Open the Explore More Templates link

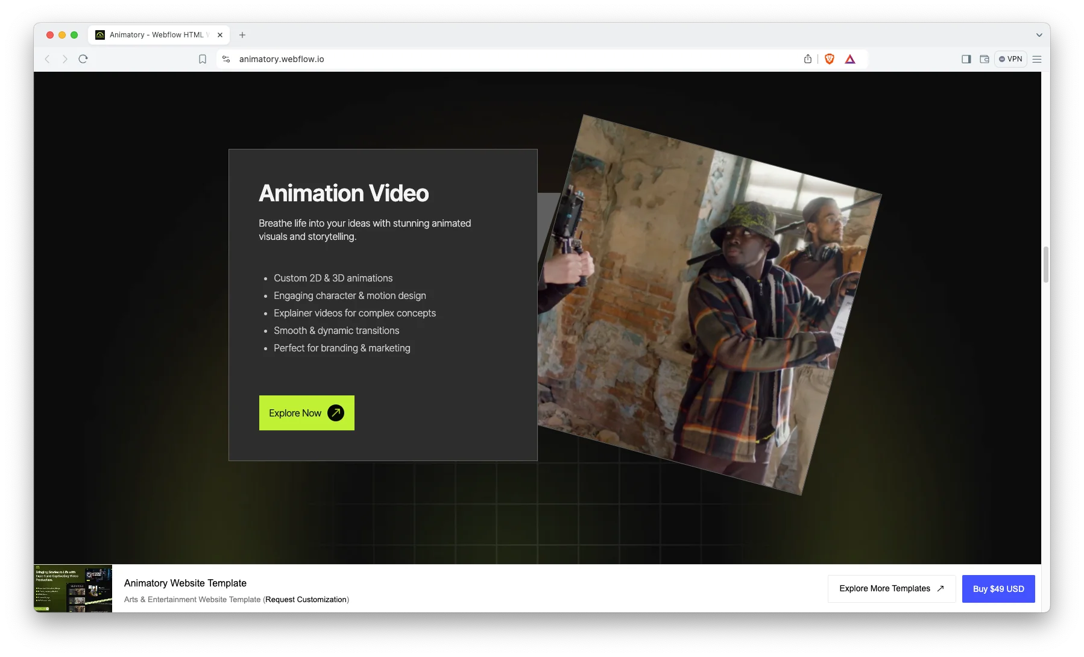891,589
